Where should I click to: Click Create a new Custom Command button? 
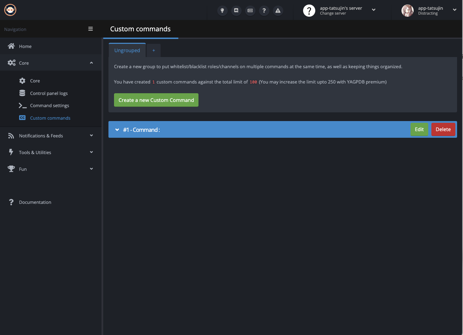click(156, 100)
